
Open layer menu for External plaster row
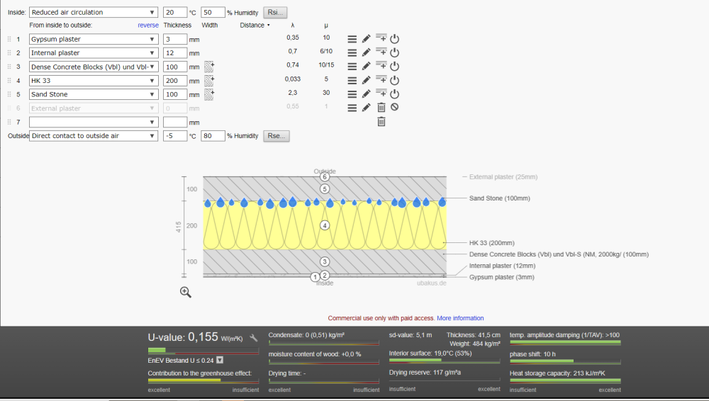352,108
